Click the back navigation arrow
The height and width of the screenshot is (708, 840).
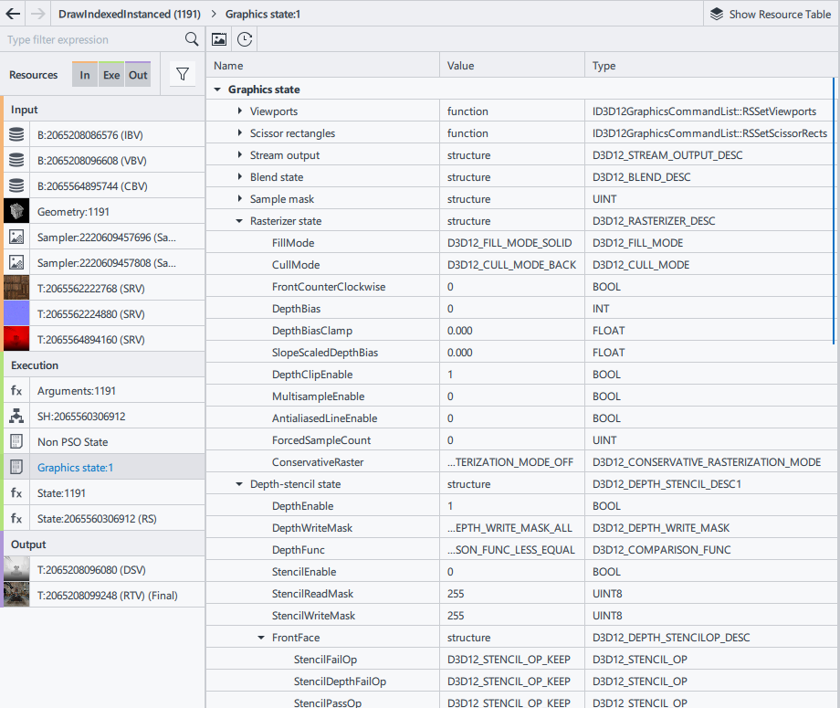point(13,14)
